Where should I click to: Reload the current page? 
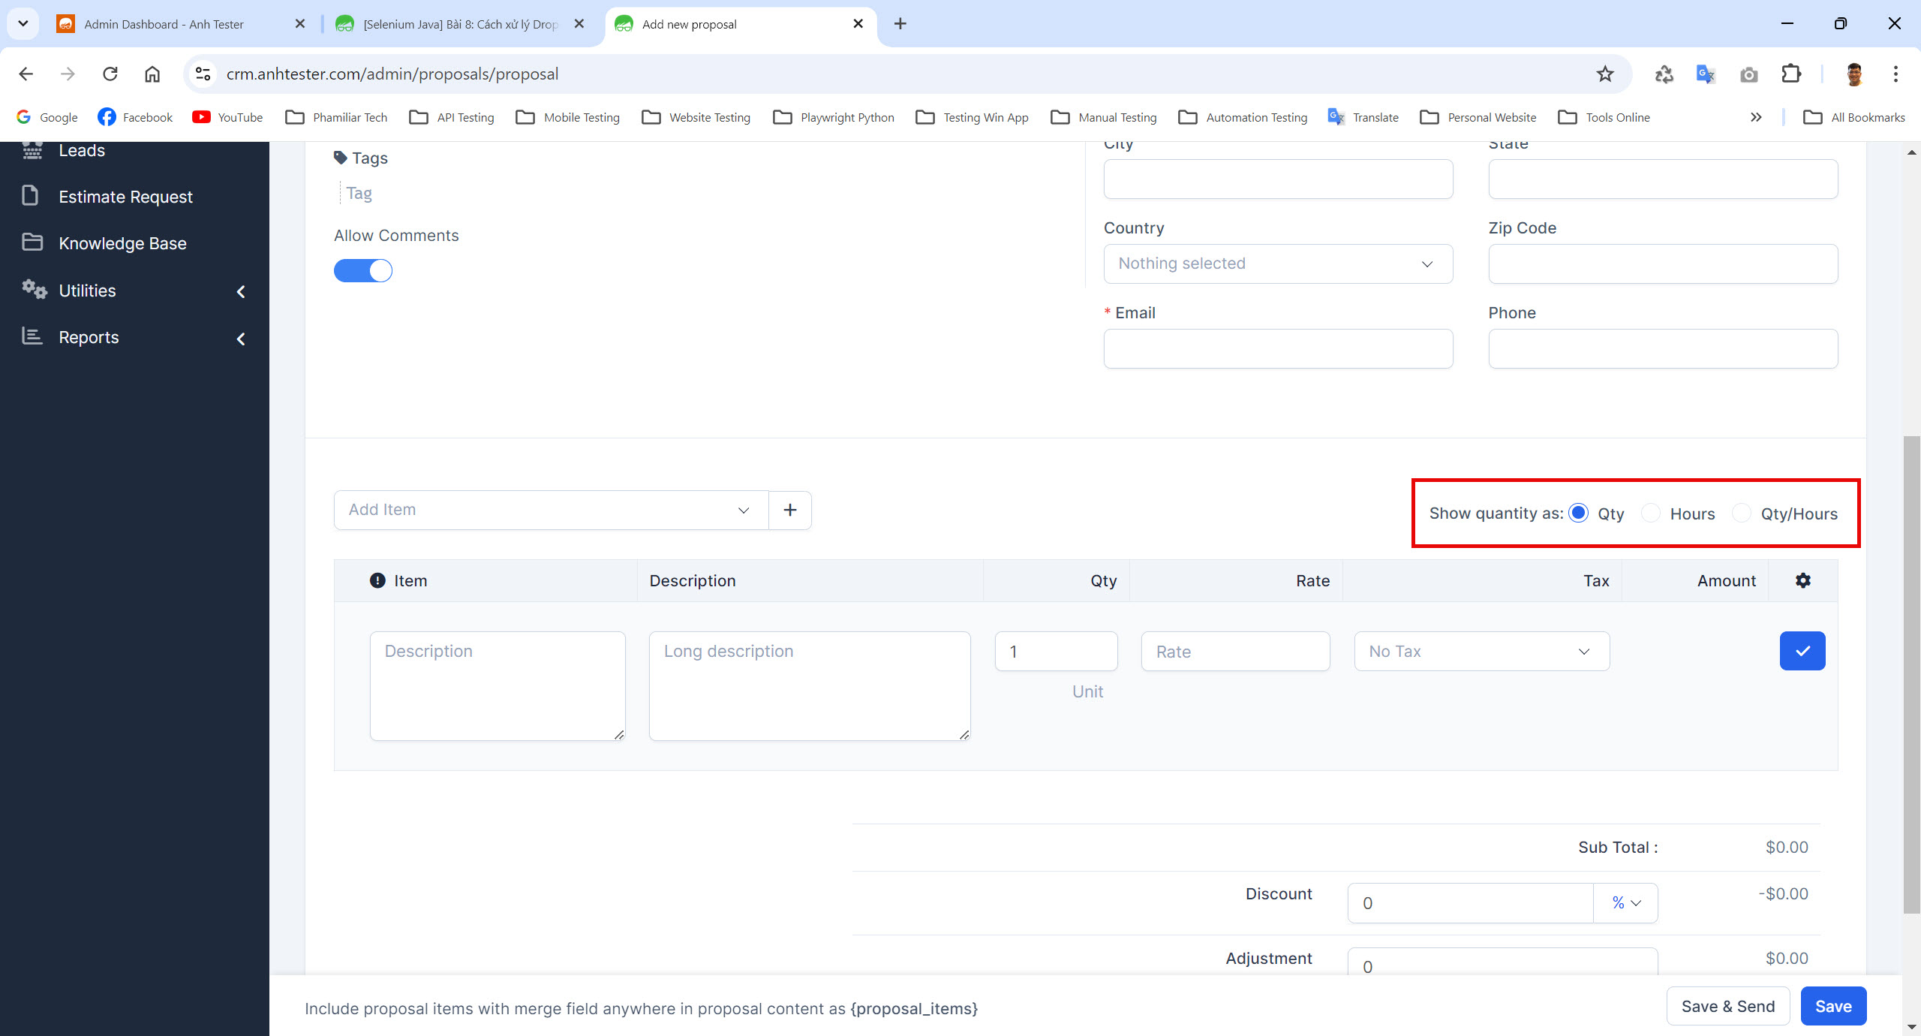coord(110,74)
